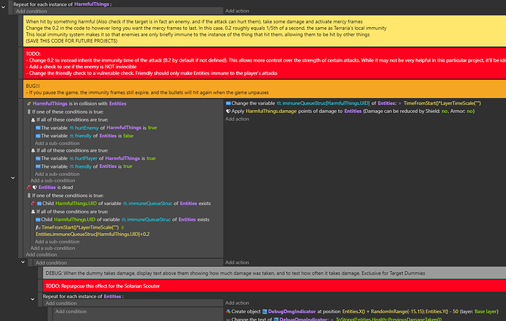Open the red TODO comment about immunity time
Viewport: 506px width, 321px height.
pyautogui.click(x=265, y=63)
